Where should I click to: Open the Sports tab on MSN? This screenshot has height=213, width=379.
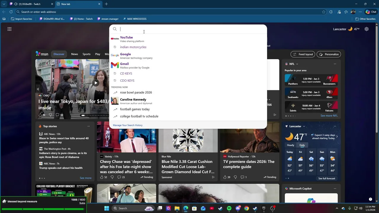(86, 54)
